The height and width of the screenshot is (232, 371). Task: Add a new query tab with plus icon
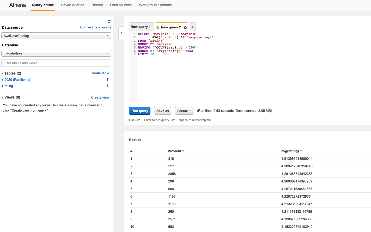[x=192, y=27]
